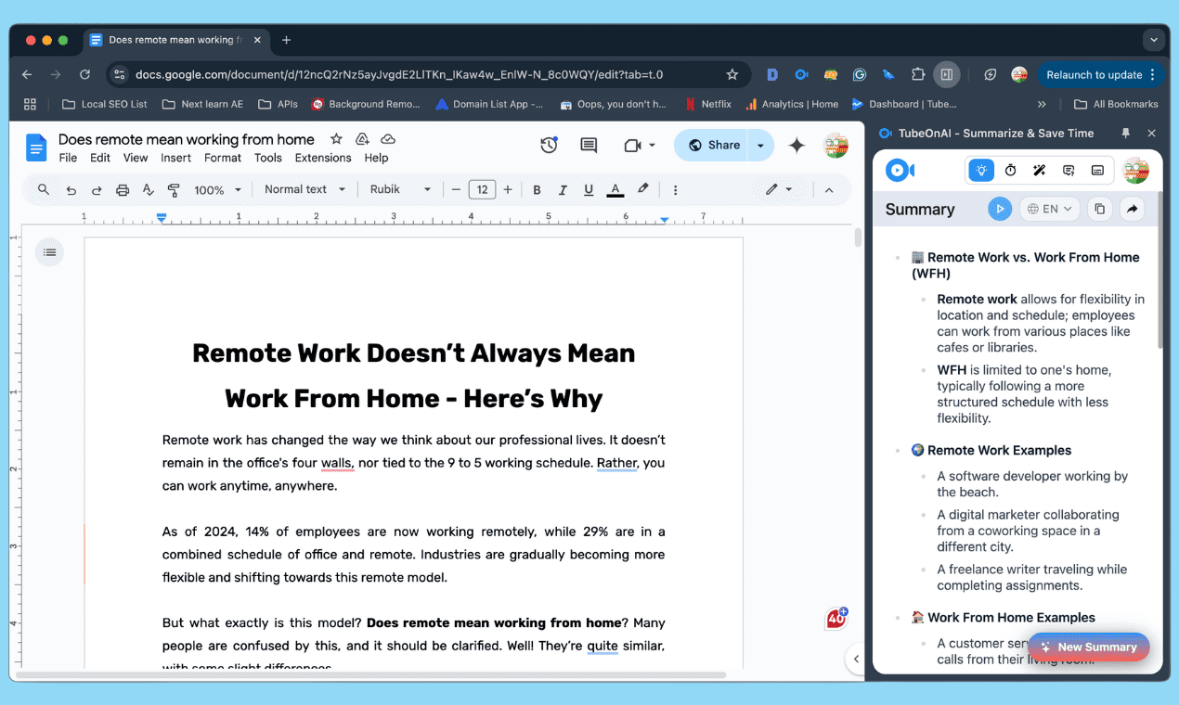Hide the menus with the caret
Image resolution: width=1179 pixels, height=705 pixels.
coord(829,189)
